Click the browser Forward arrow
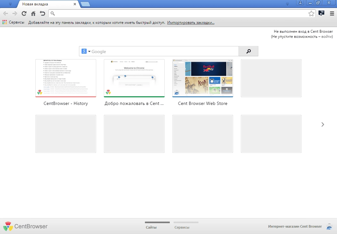This screenshot has width=337, height=234. pyautogui.click(x=15, y=14)
